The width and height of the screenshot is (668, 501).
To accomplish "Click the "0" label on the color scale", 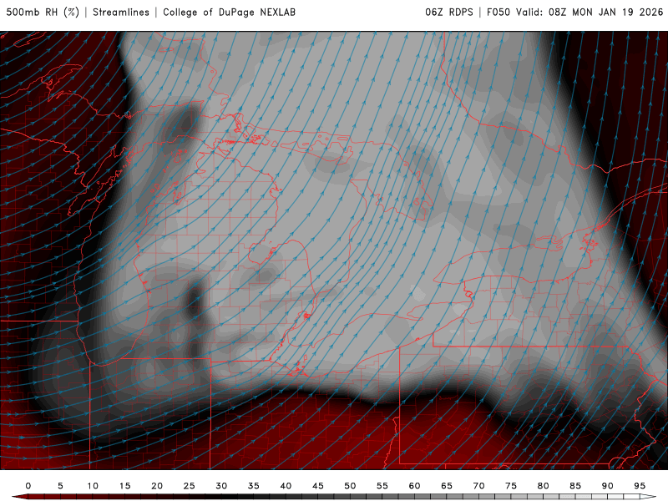I will (28, 486).
